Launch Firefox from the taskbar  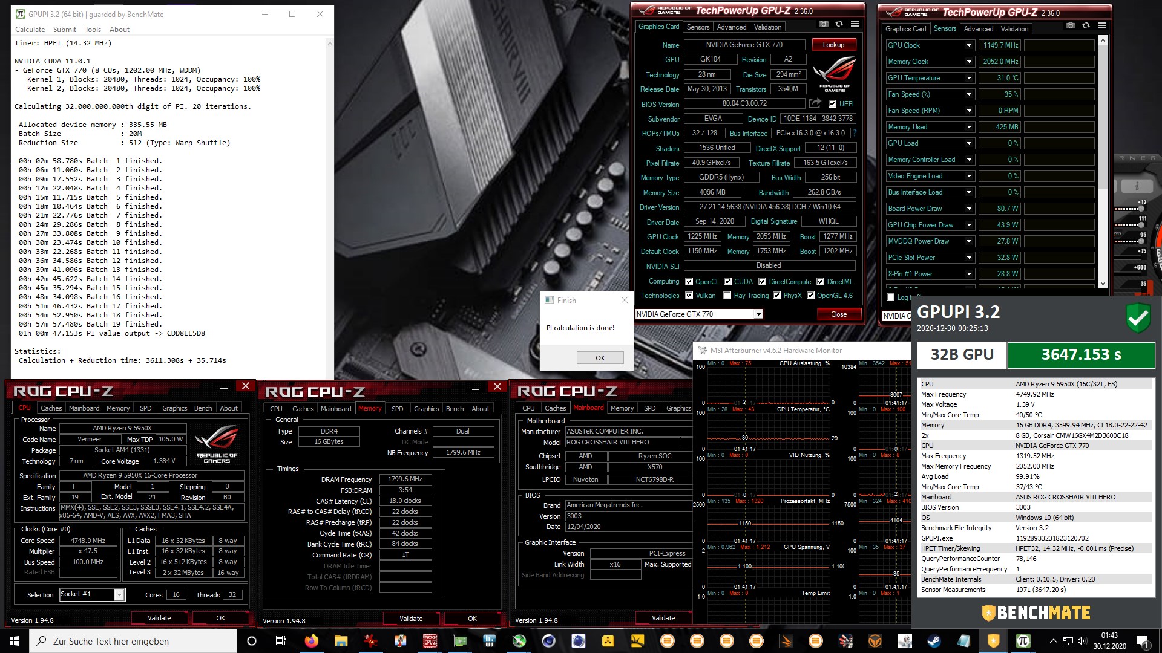point(311,641)
